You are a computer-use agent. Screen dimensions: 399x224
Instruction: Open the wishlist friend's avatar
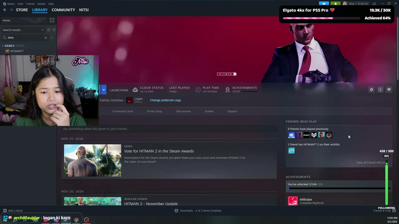291,151
